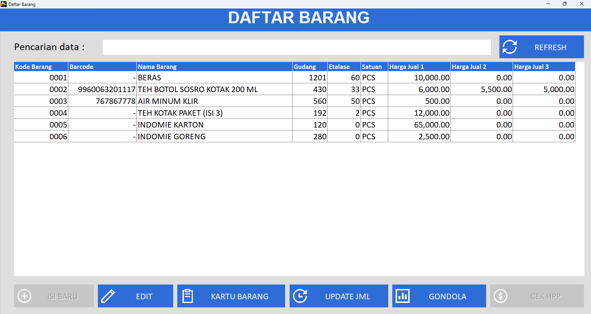591x314 pixels.
Task: Click the bar chart Gondola icon
Action: (x=403, y=296)
